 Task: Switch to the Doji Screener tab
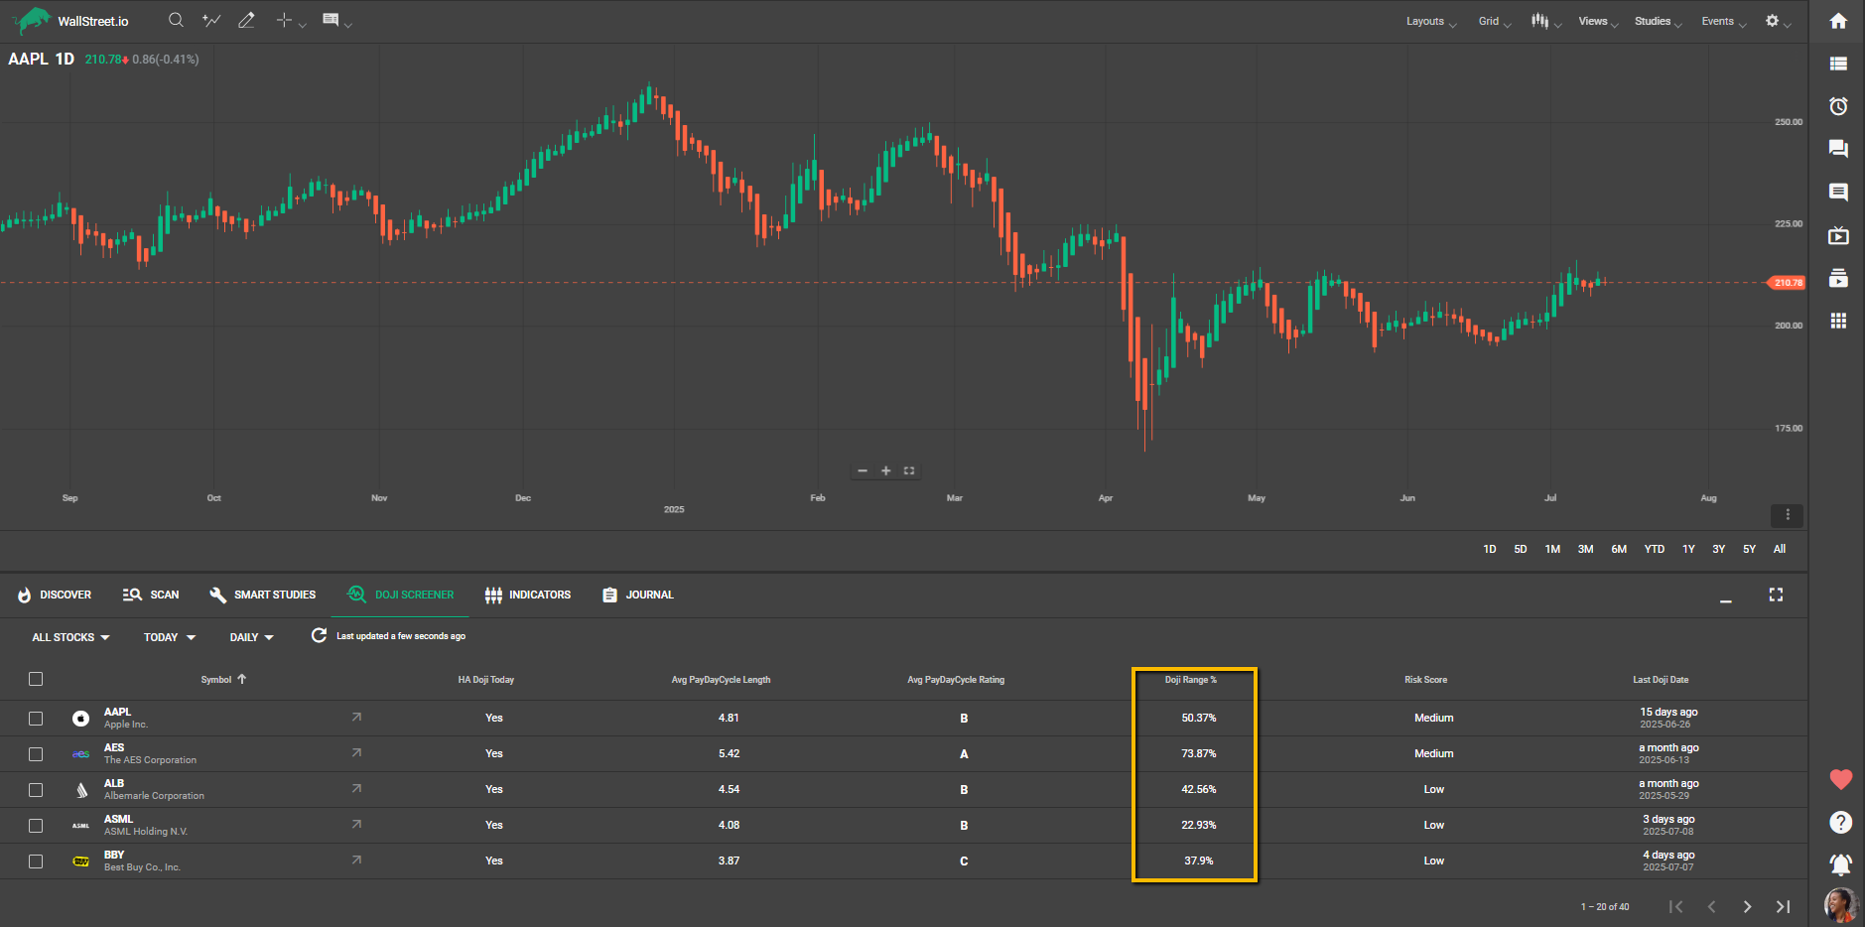click(401, 595)
